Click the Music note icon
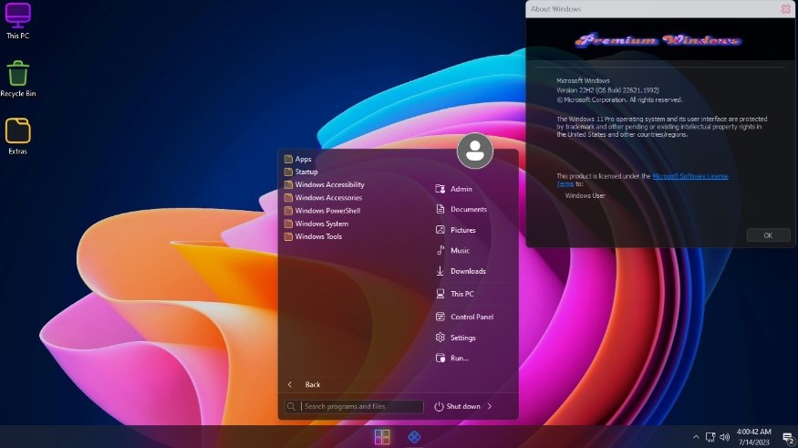 click(440, 250)
